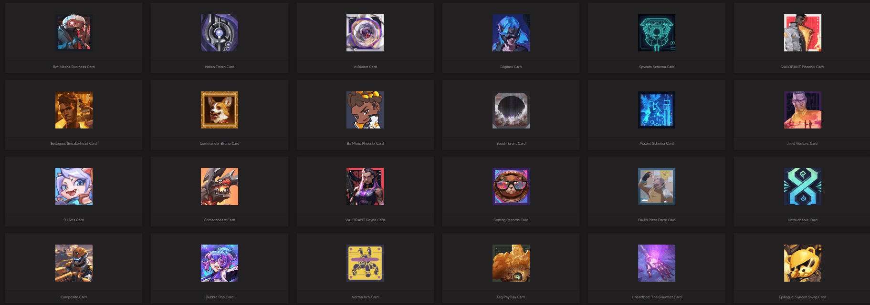The image size is (870, 305).
Task: Select the Spycam Schema card icon
Action: pyautogui.click(x=657, y=33)
